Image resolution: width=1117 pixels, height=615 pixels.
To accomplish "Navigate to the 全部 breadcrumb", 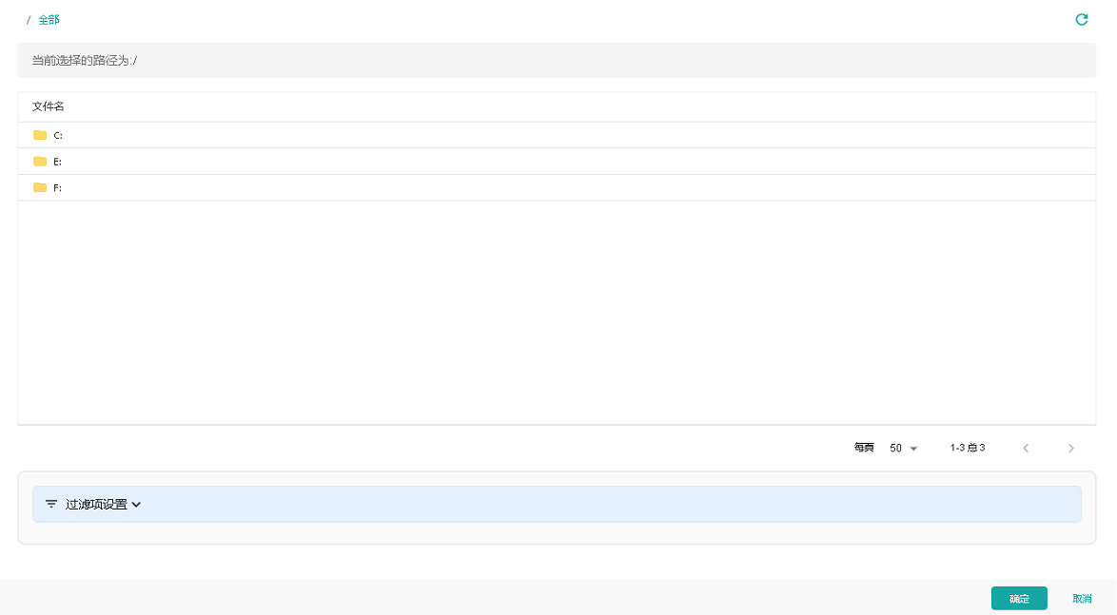I will (x=49, y=20).
